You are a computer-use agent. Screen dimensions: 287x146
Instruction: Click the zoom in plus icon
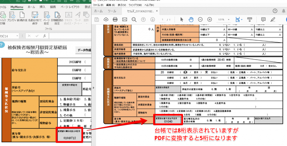210,19
